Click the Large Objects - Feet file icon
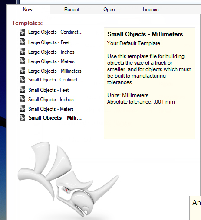The width and height of the screenshot is (201, 220). point(23,42)
